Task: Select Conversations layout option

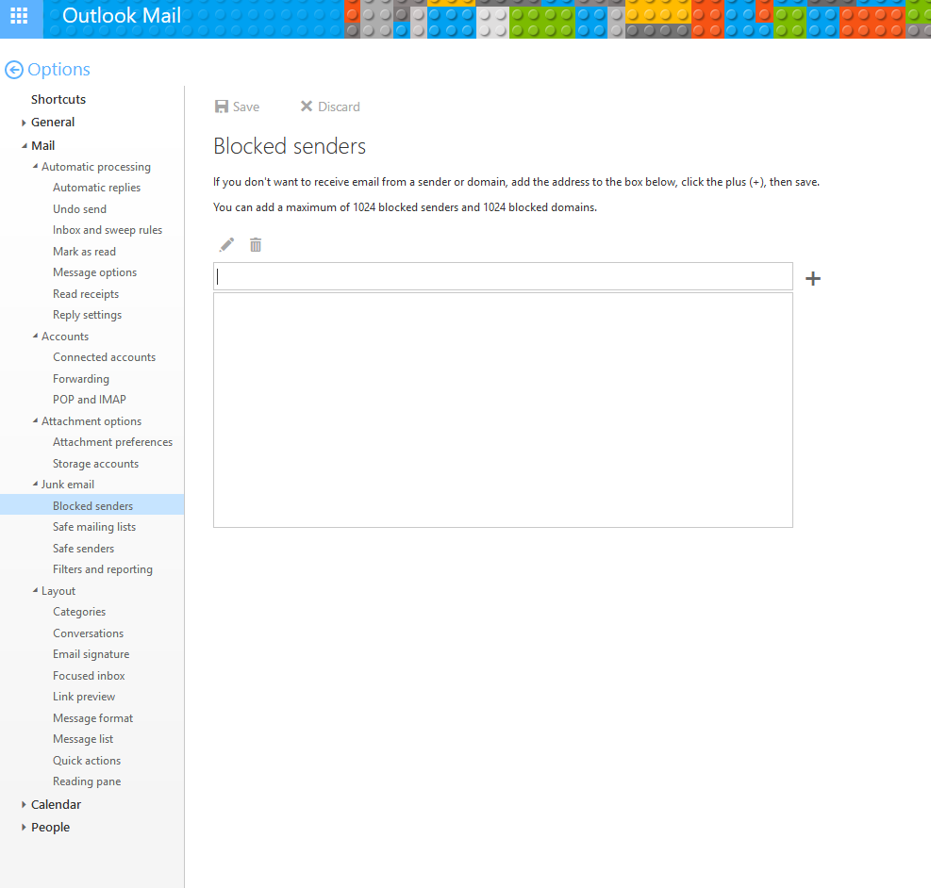Action: tap(89, 633)
